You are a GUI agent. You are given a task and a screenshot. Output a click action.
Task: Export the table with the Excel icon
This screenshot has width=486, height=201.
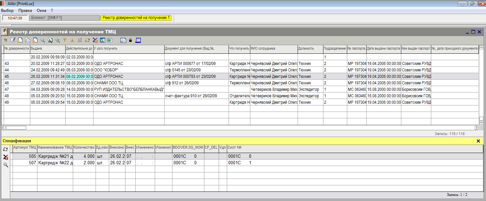(x=110, y=40)
